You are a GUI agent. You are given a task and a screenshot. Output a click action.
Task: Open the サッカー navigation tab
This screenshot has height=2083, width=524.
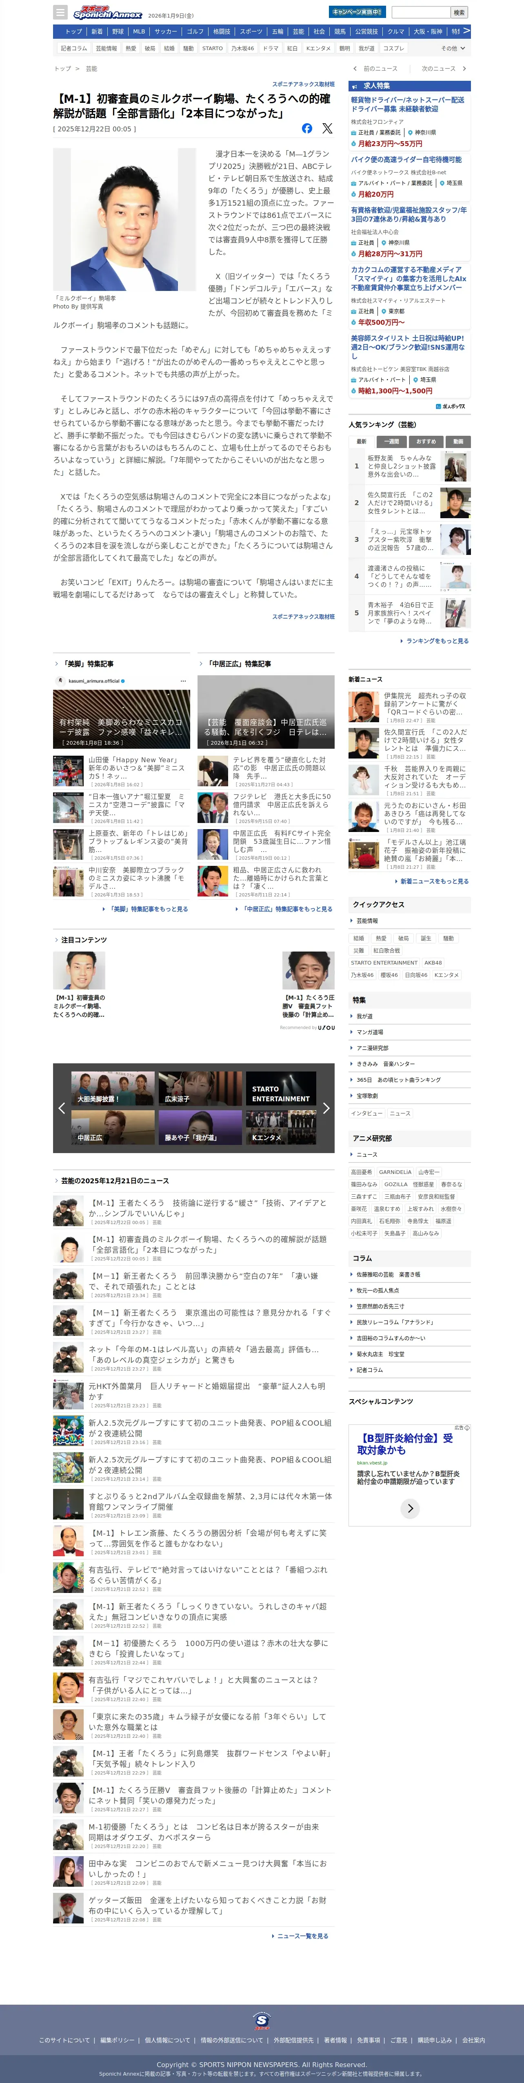pyautogui.click(x=166, y=31)
